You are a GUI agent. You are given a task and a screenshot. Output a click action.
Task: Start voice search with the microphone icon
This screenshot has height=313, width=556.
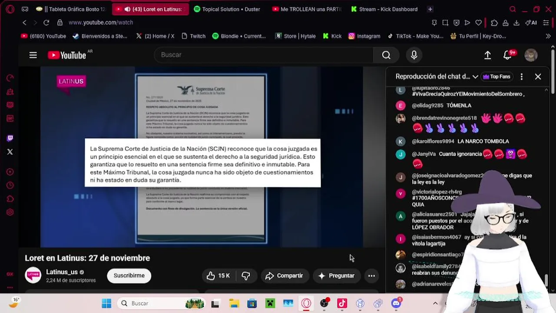click(414, 55)
